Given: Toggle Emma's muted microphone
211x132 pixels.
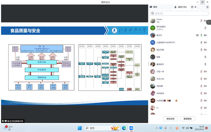Looking at the screenshot, I should (201, 20).
